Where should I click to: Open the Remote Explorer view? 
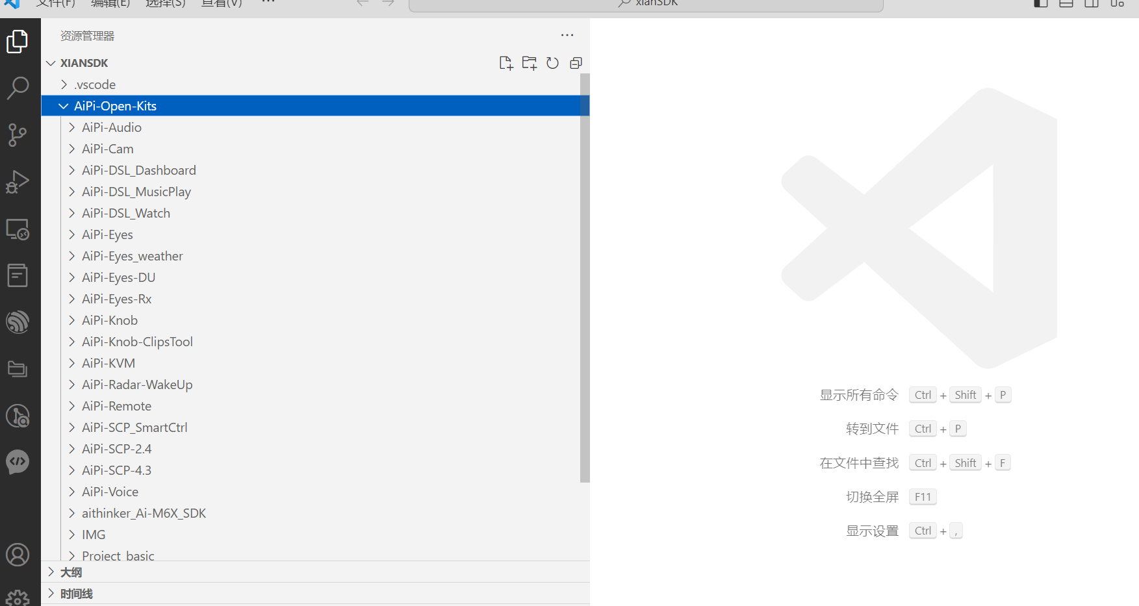point(18,229)
